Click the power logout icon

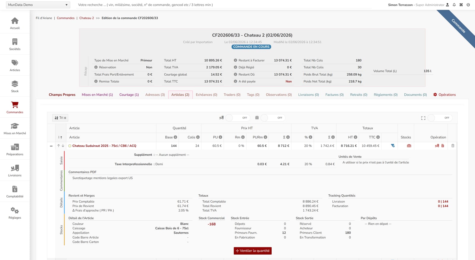(468, 5)
